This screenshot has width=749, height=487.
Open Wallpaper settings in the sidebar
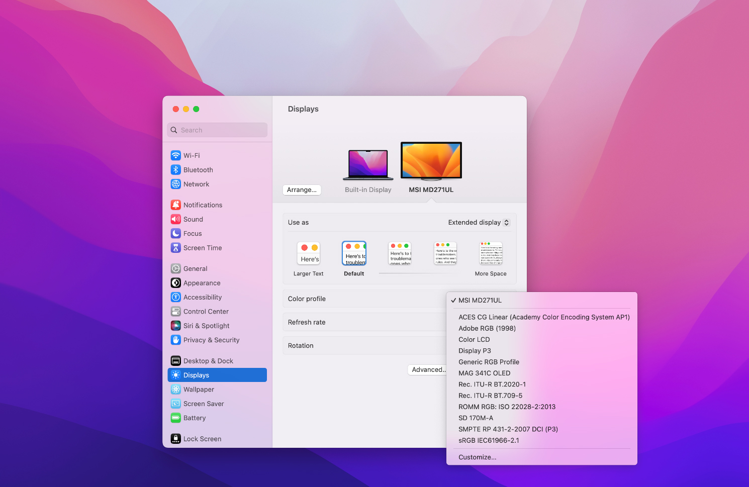click(x=198, y=389)
